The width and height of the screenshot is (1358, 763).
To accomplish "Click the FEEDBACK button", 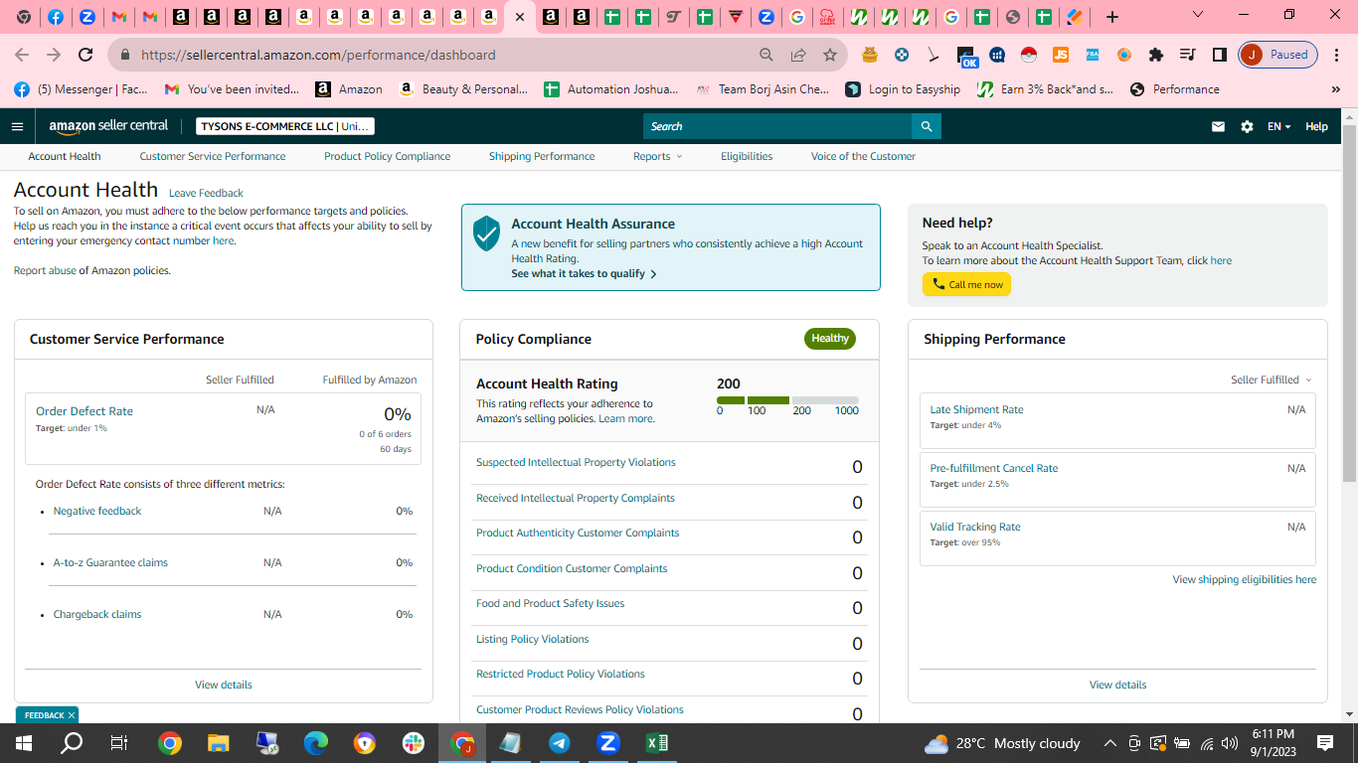I will [47, 715].
